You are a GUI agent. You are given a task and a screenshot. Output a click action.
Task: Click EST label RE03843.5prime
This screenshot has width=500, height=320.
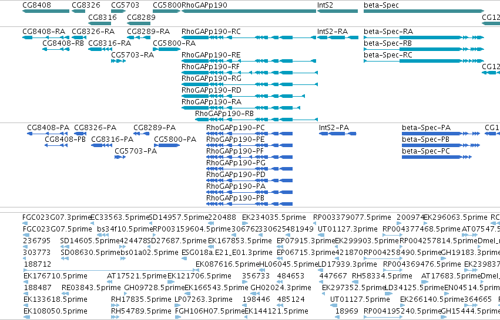point(91,288)
